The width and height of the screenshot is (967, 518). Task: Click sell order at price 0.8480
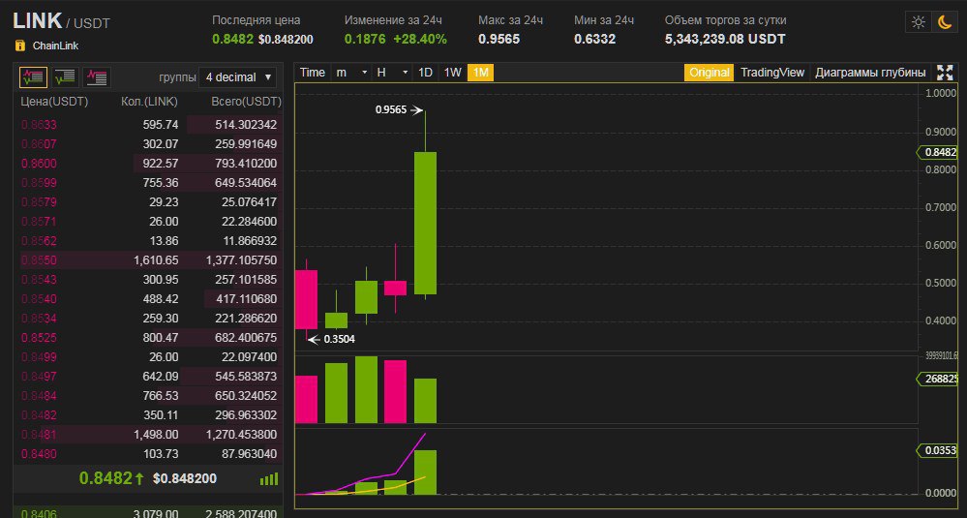pyautogui.click(x=148, y=454)
